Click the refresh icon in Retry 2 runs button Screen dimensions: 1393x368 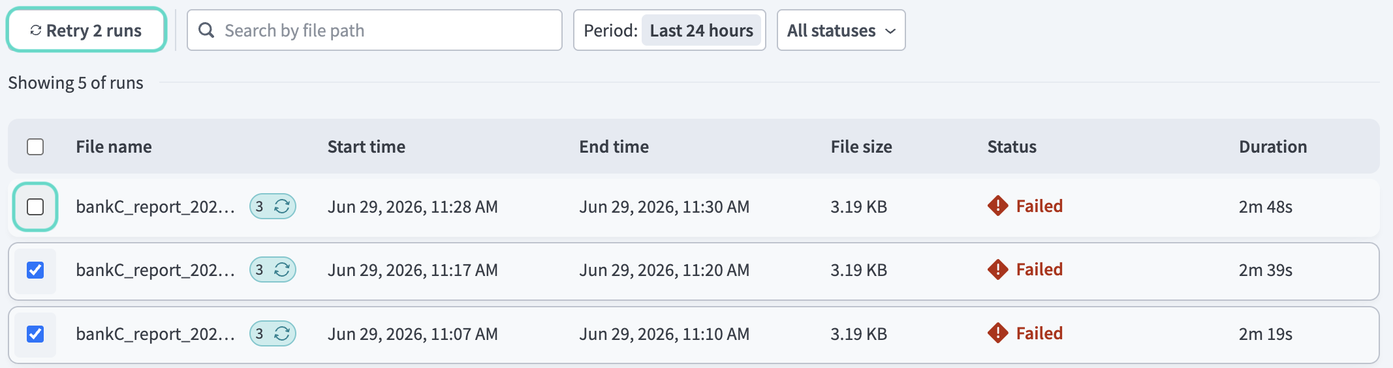36,31
